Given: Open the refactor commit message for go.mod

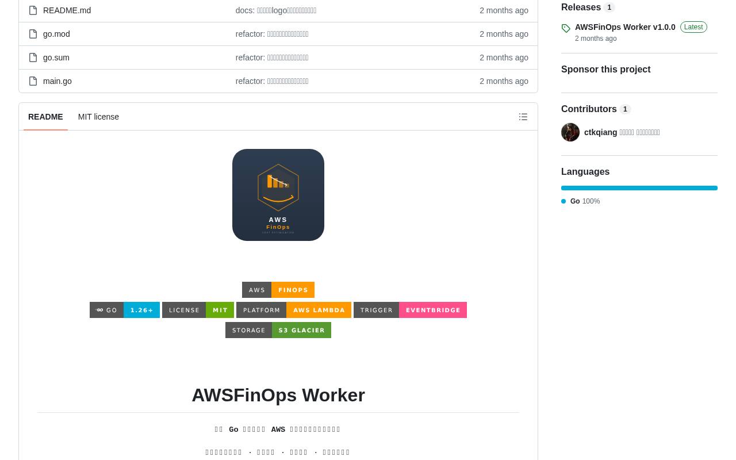Looking at the screenshot, I should pyautogui.click(x=271, y=34).
